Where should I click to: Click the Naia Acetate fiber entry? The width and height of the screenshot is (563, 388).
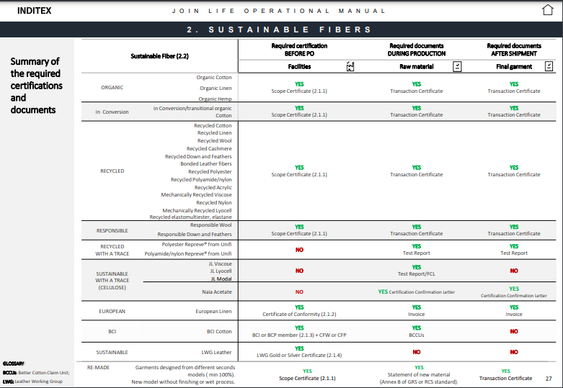click(x=216, y=292)
